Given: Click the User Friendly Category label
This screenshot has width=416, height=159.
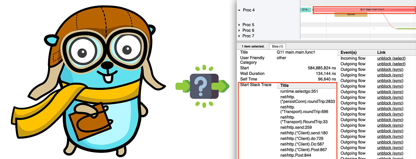Looking at the screenshot, I should point(252,60).
